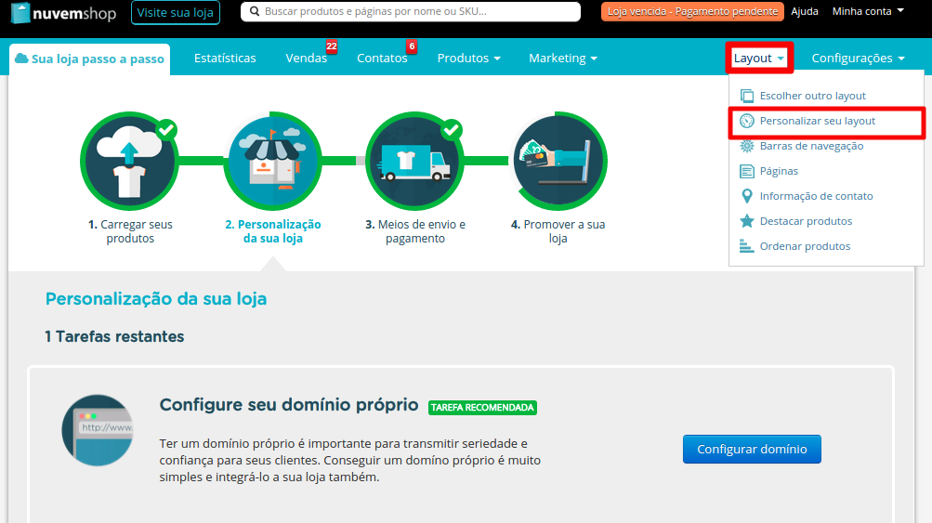The width and height of the screenshot is (932, 523).
Task: Toggle the Layout dropdown menu
Action: 759,59
